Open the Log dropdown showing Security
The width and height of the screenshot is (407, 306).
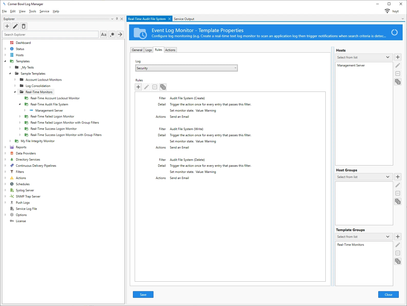(186, 68)
